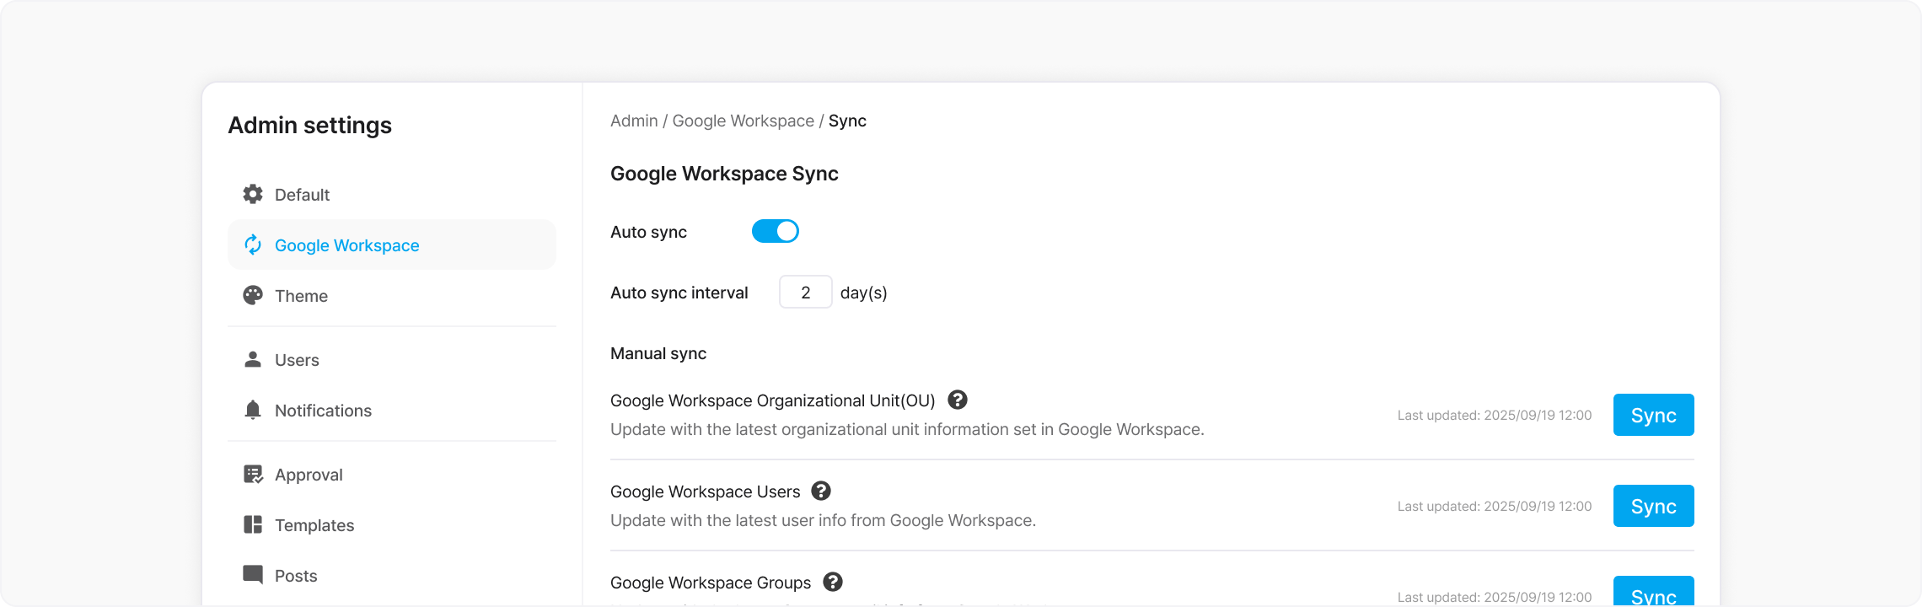Focus the Auto sync interval field
Viewport: 1922px width, 607px height.
tap(806, 292)
